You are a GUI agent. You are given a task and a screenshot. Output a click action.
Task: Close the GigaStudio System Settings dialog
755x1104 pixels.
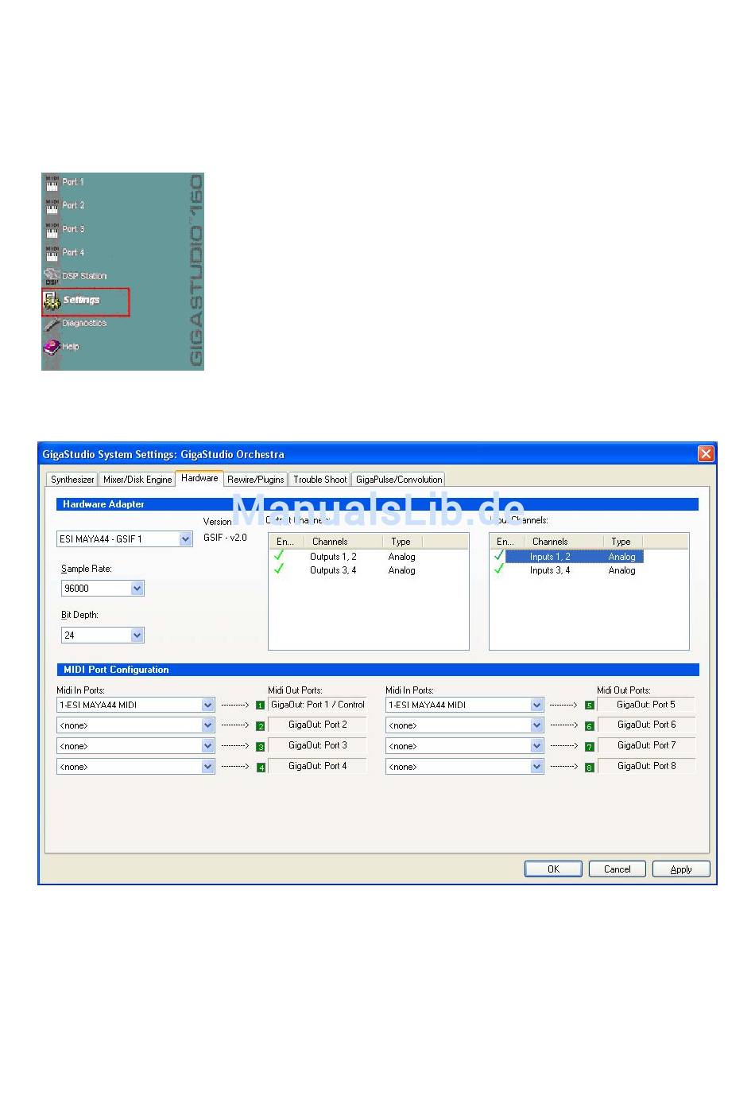[x=706, y=454]
